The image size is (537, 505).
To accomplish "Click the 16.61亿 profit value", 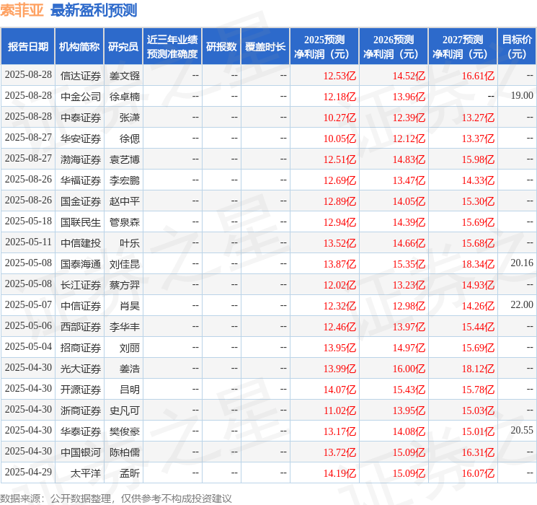I will click(478, 76).
